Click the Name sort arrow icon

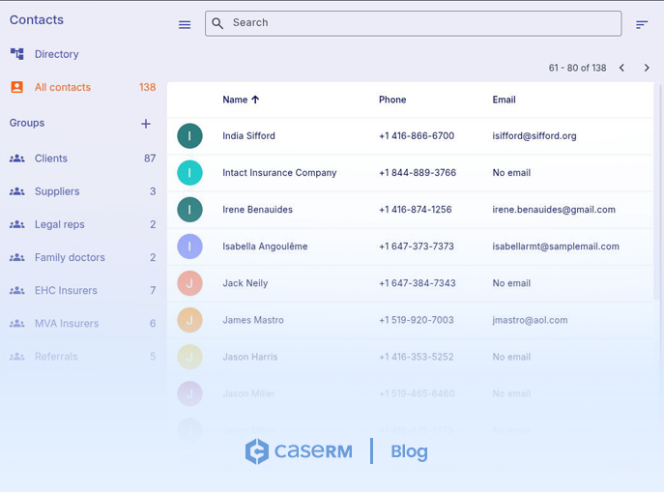point(255,100)
